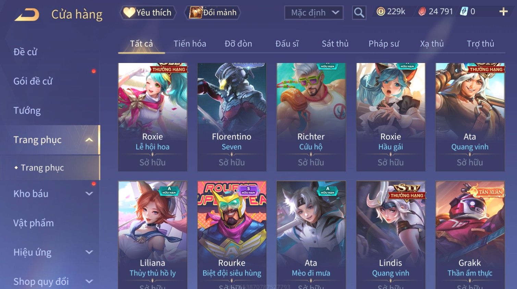This screenshot has height=289, width=517.
Task: Select Richter Cứu hộ skin card
Action: [x=311, y=117]
